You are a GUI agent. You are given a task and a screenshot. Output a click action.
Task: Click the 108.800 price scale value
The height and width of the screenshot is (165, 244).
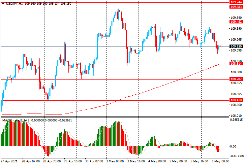pos(236,72)
